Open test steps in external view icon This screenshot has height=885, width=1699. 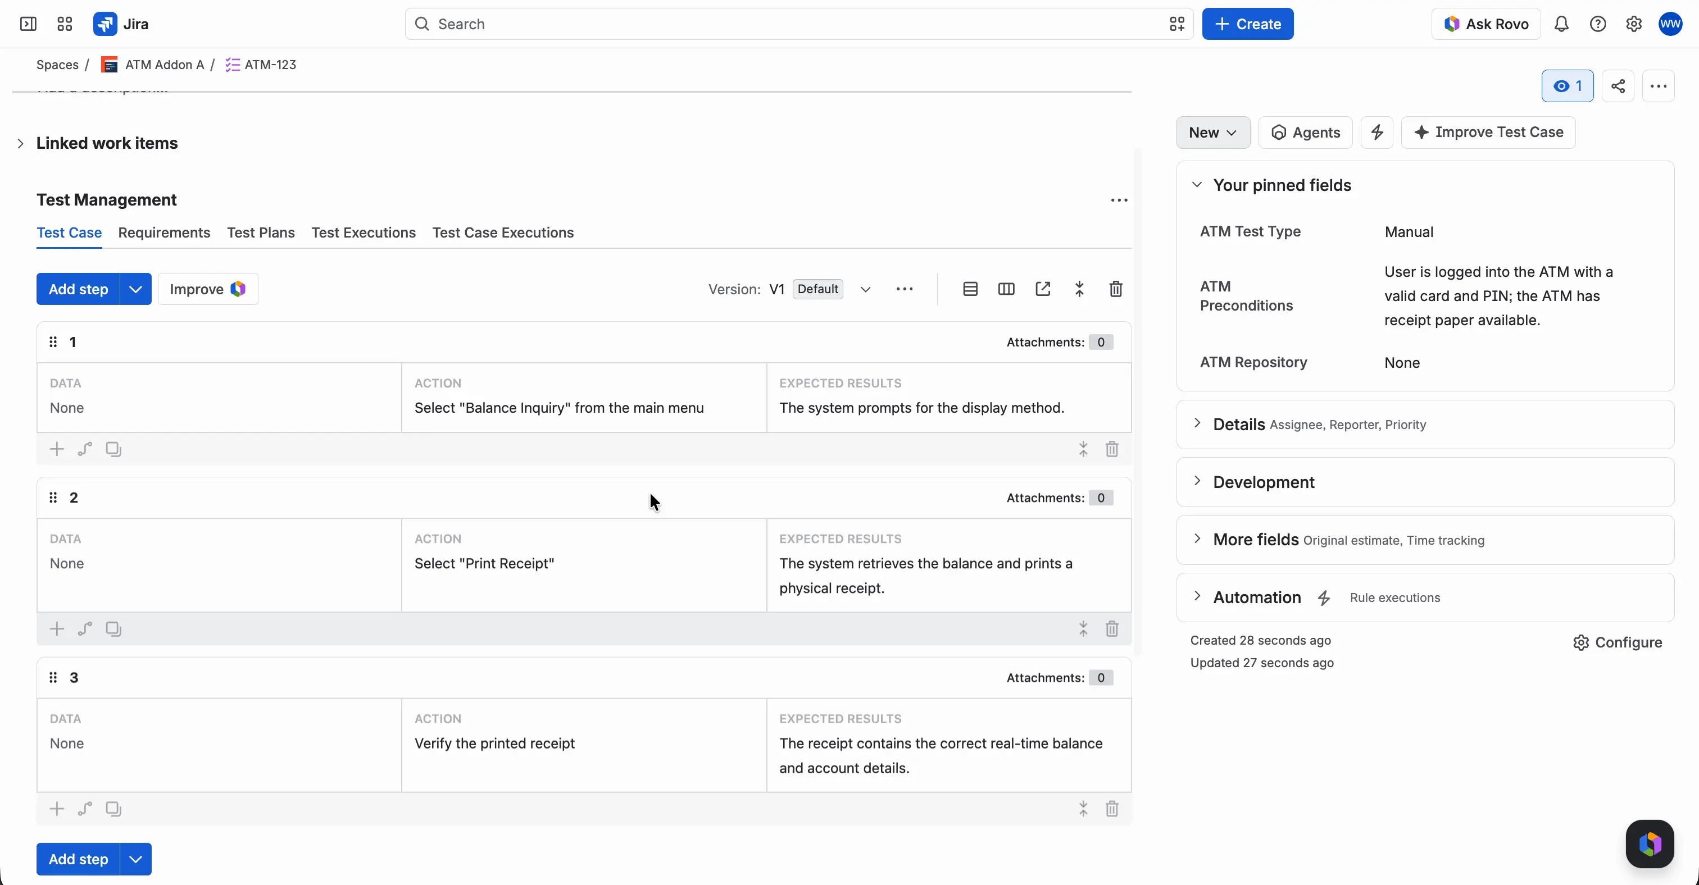click(x=1043, y=289)
